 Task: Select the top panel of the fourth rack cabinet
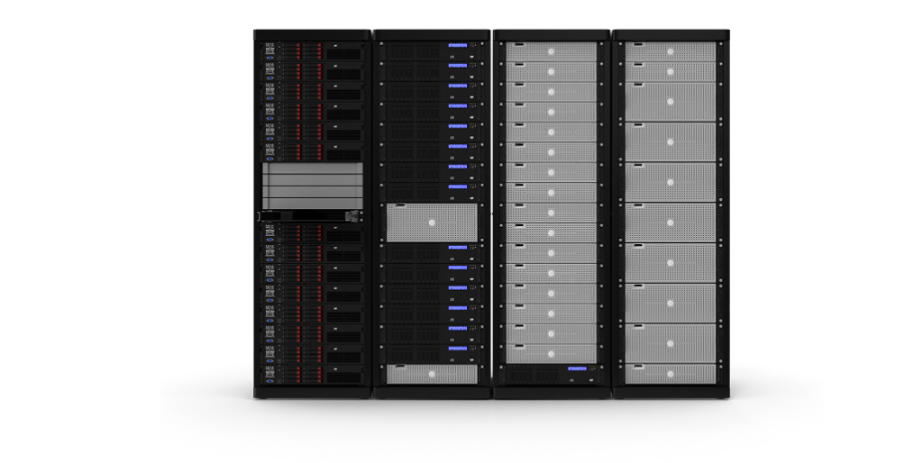[672, 34]
